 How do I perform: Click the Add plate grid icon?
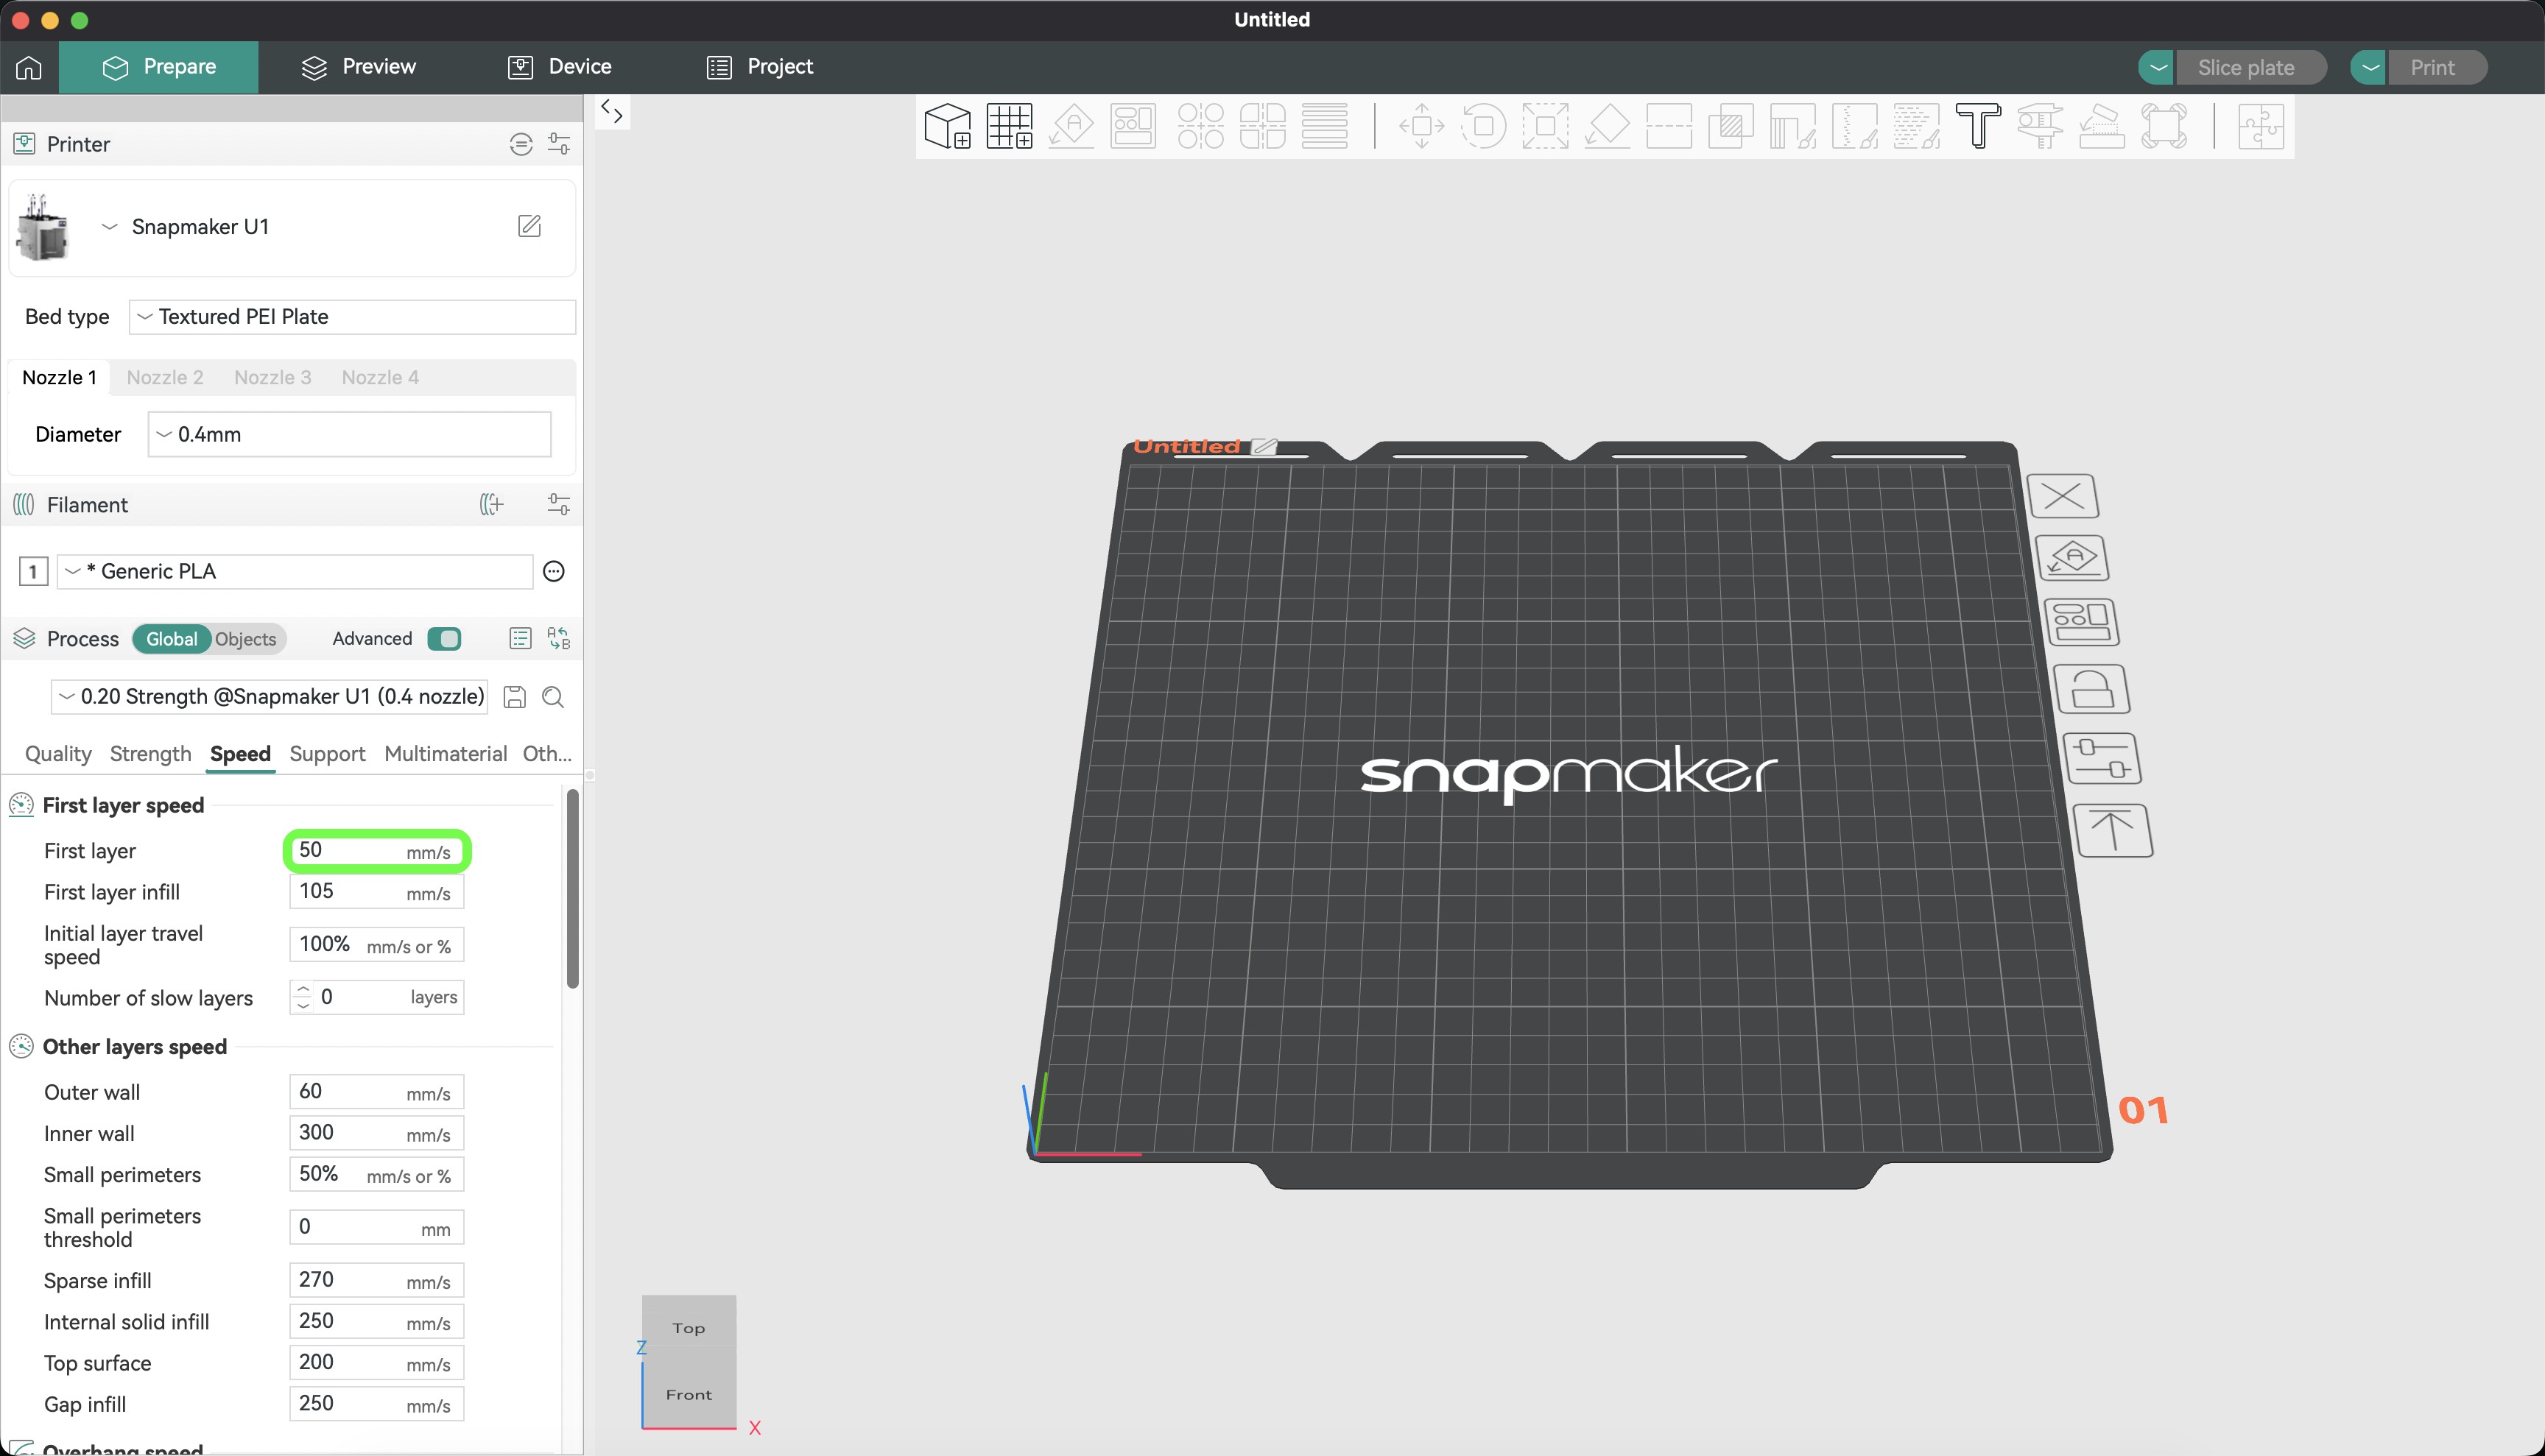[x=1010, y=126]
